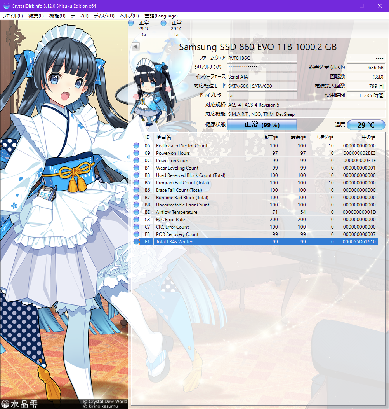Click the 686 GB total host writes value
This screenshot has width=389, height=409.
[x=366, y=67]
